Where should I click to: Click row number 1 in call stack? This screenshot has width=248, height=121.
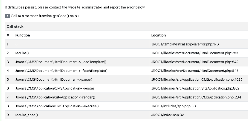[x=7, y=44]
